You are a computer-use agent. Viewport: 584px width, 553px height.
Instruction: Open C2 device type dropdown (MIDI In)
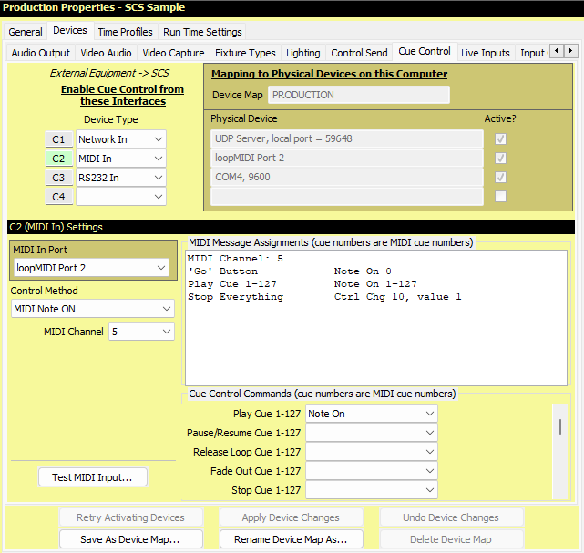click(121, 159)
